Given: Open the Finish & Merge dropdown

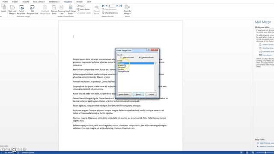Looking at the screenshot, I should pos(127,9).
